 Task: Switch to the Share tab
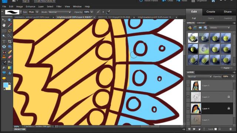(x=228, y=12)
